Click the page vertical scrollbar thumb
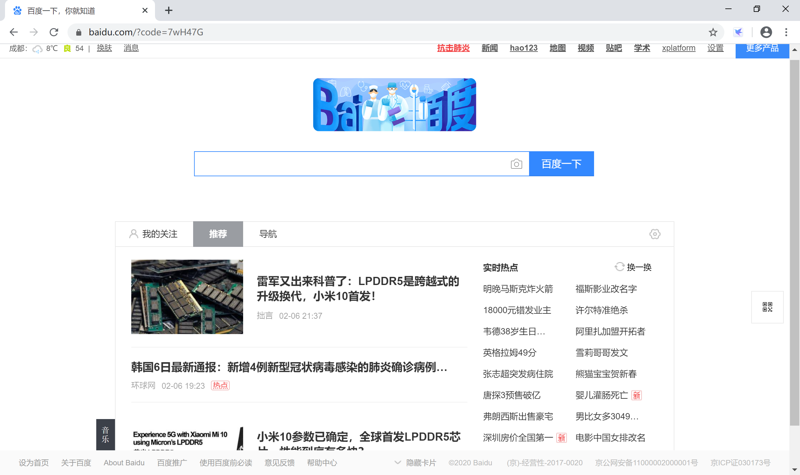 [x=794, y=242]
